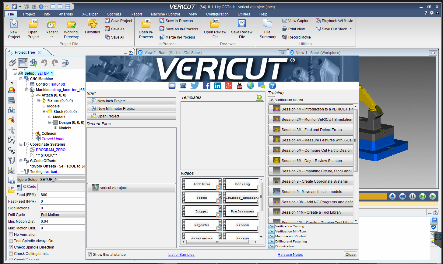Open the Recent projects dropdown arrow

click(51, 37)
